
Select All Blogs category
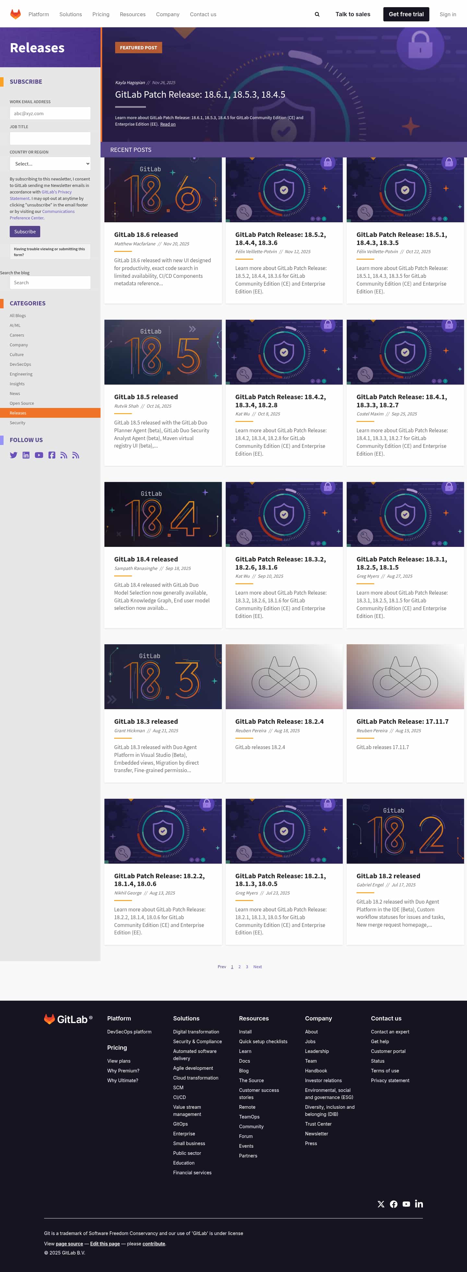pyautogui.click(x=18, y=315)
